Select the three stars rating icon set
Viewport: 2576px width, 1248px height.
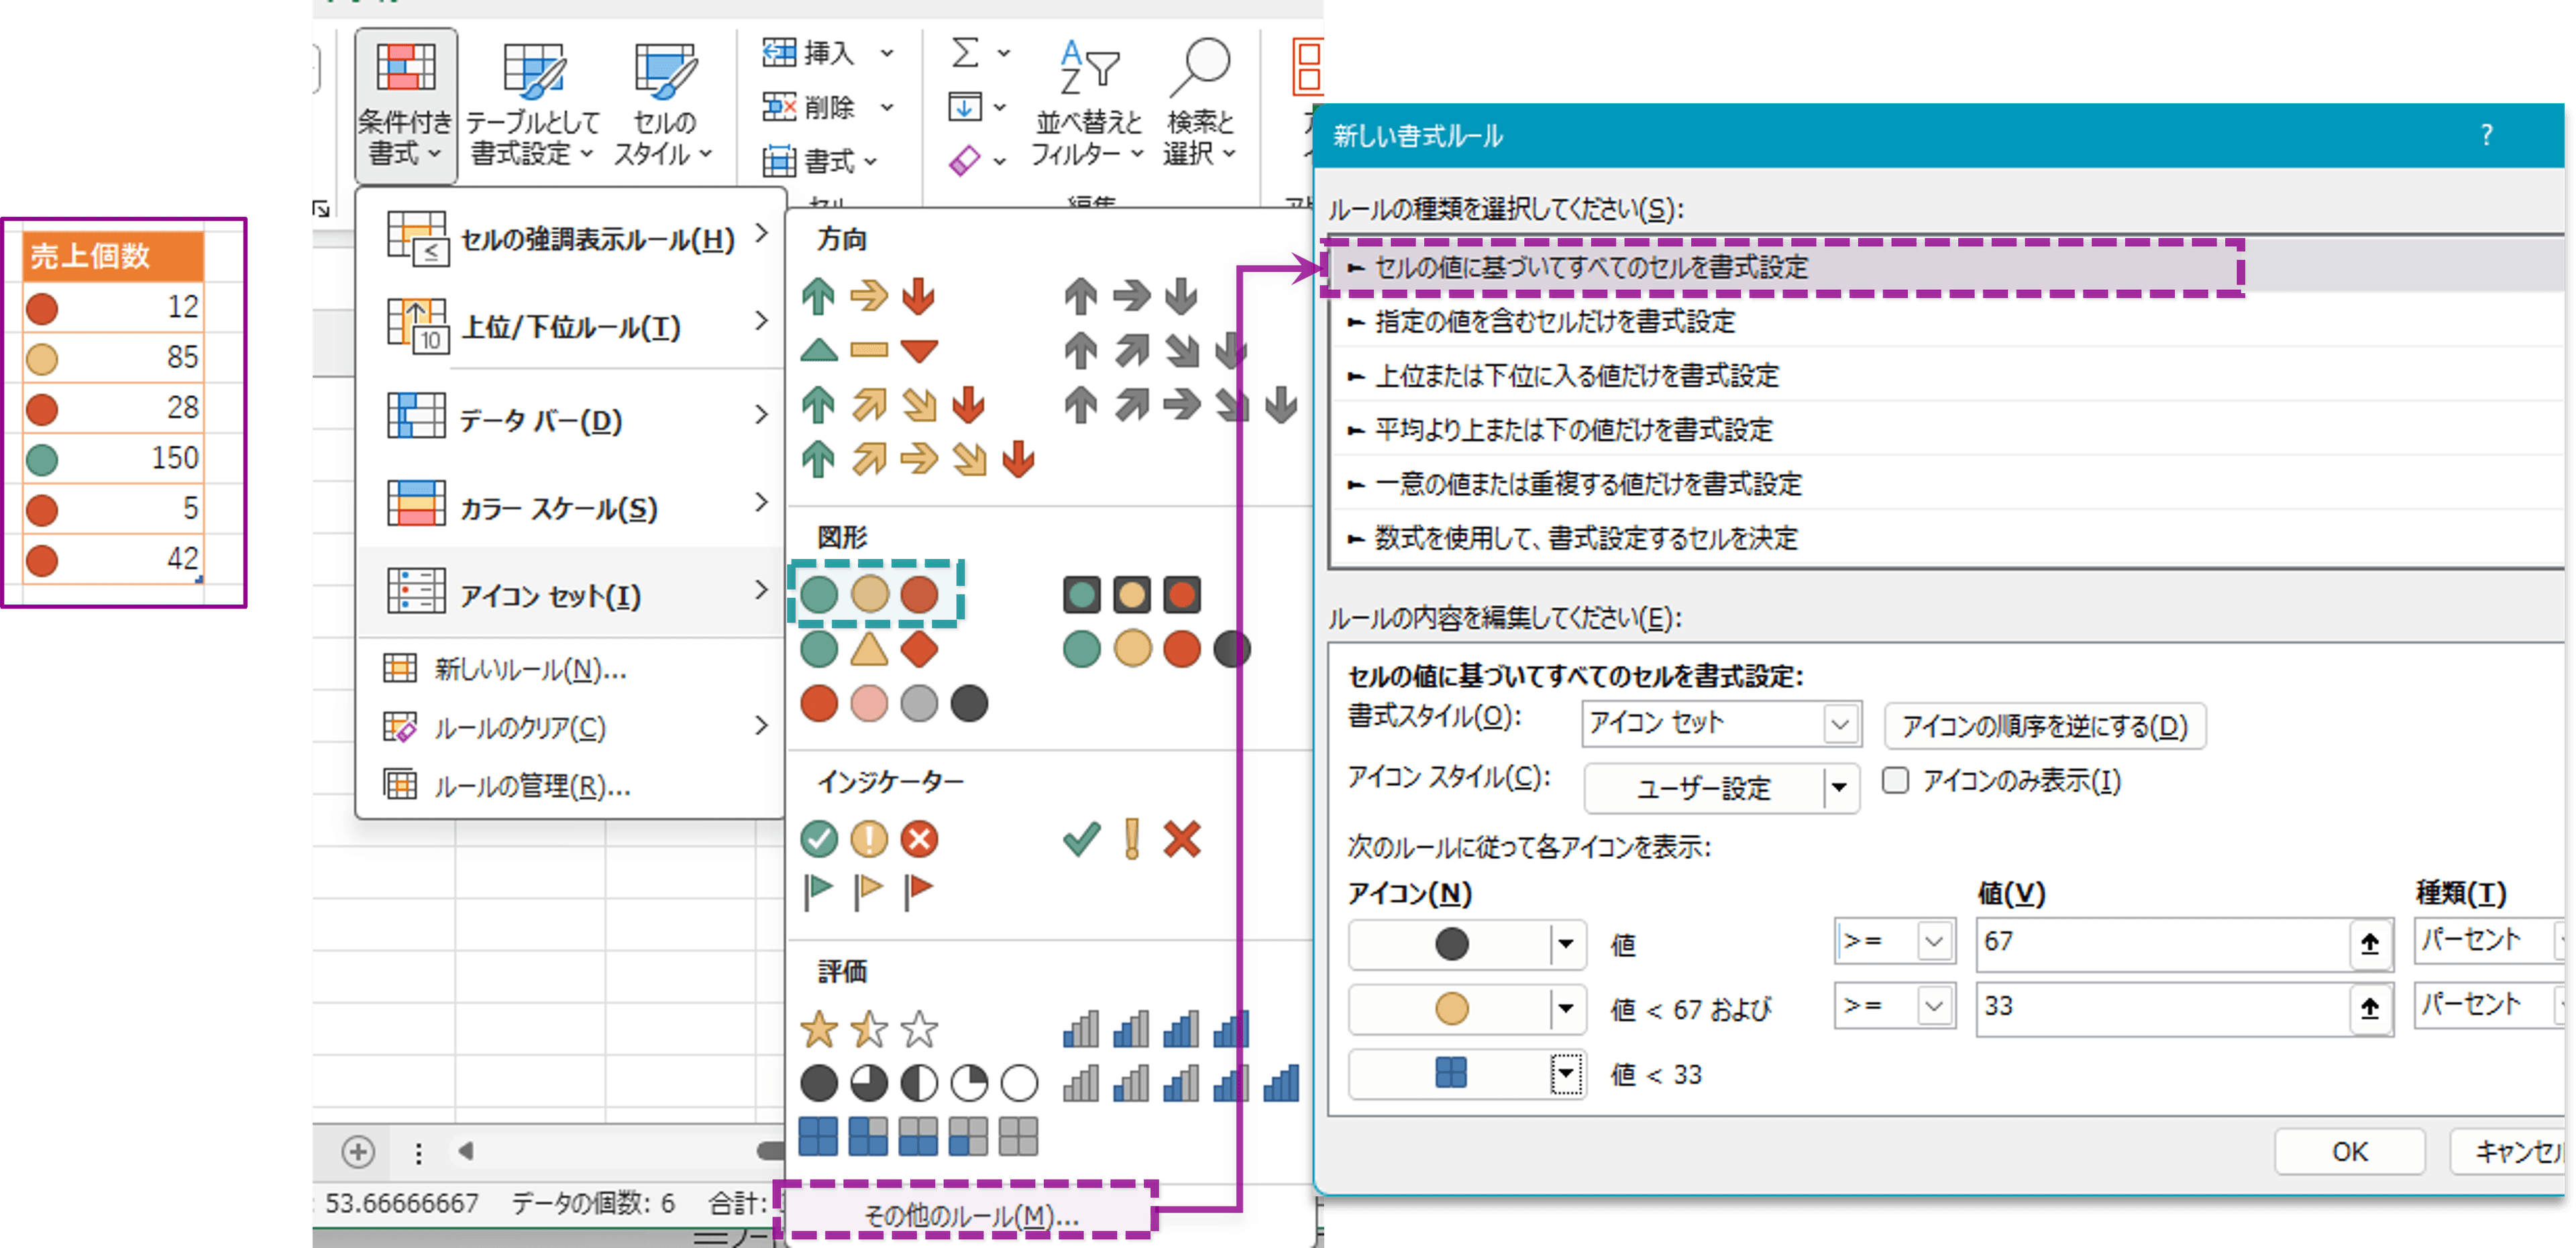point(869,1029)
